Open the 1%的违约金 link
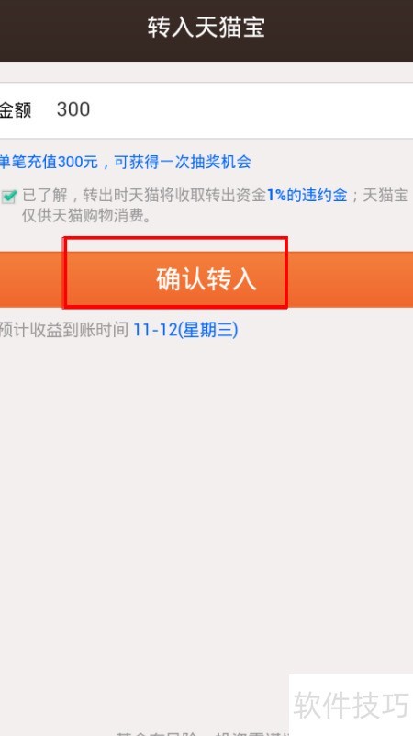This screenshot has width=413, height=736. click(307, 196)
